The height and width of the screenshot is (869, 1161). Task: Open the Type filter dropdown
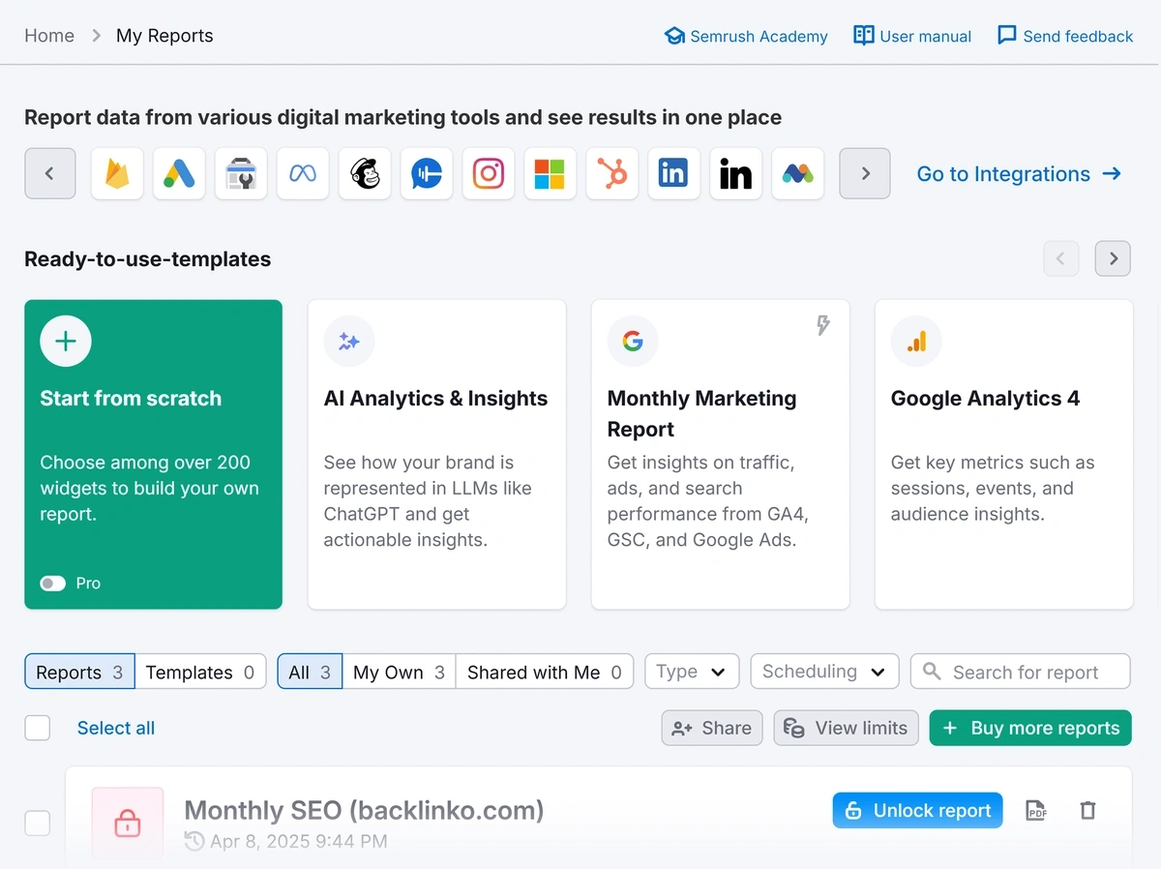692,672
